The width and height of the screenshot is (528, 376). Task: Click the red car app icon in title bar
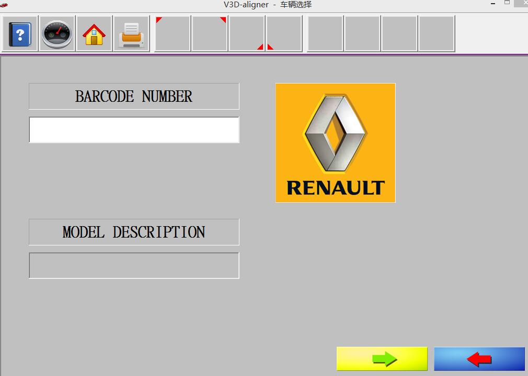pos(4,5)
